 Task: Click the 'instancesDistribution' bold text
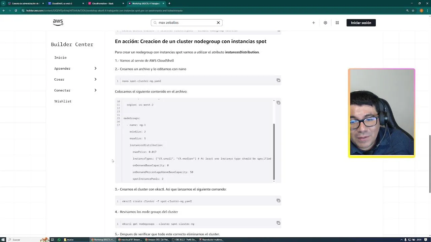click(242, 52)
